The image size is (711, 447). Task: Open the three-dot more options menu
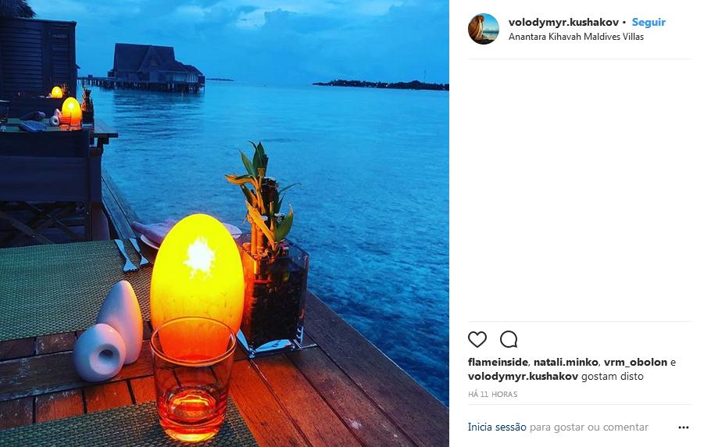click(x=684, y=427)
